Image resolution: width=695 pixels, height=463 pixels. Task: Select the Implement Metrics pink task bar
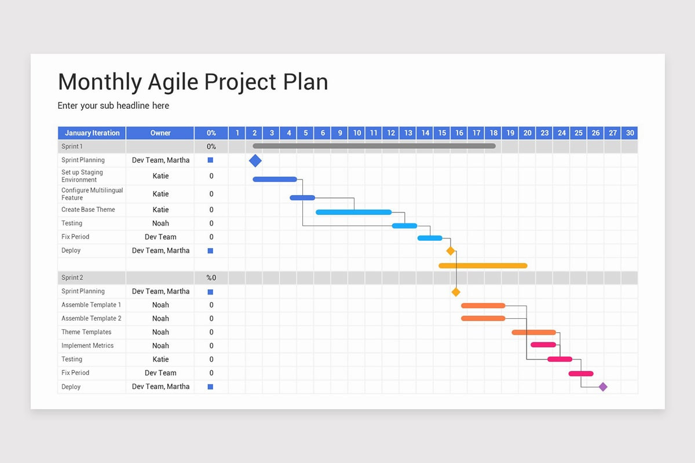tap(543, 345)
